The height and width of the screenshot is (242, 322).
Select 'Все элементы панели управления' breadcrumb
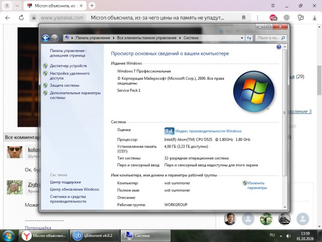click(x=146, y=38)
